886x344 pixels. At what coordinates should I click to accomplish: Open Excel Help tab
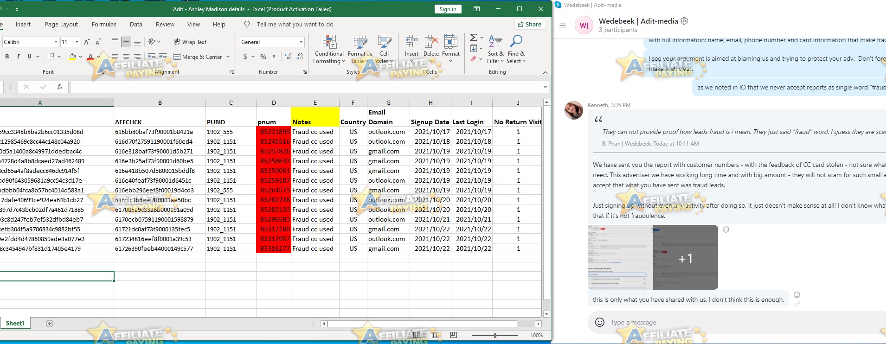point(219,25)
